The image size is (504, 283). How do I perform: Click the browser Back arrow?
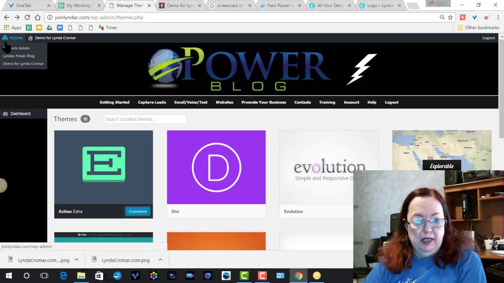tap(7, 17)
